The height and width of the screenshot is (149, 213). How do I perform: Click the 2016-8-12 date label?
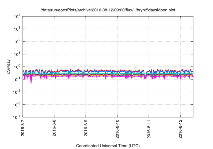(180, 129)
